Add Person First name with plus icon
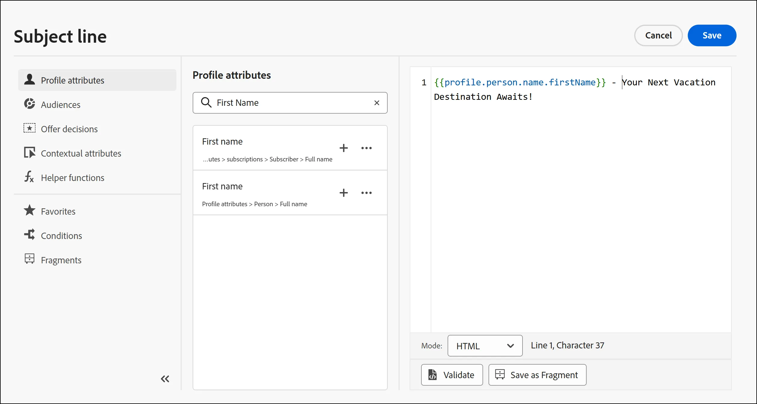 pos(343,193)
